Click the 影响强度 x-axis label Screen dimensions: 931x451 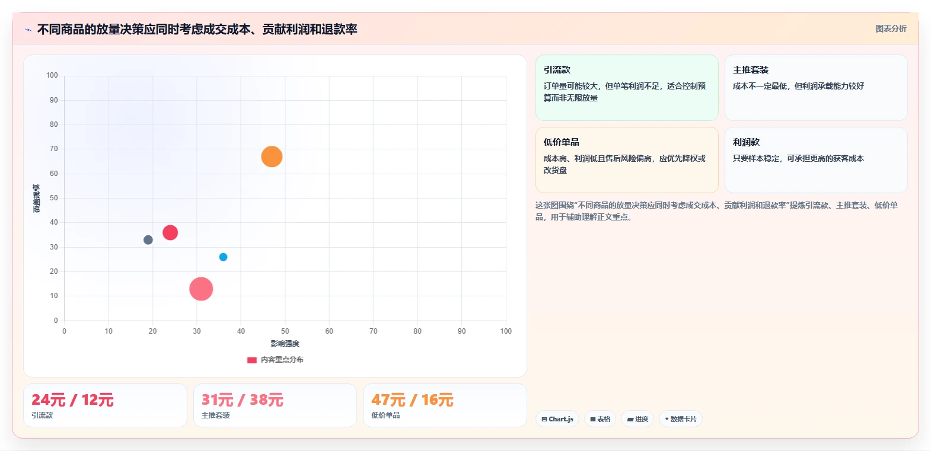pos(285,344)
